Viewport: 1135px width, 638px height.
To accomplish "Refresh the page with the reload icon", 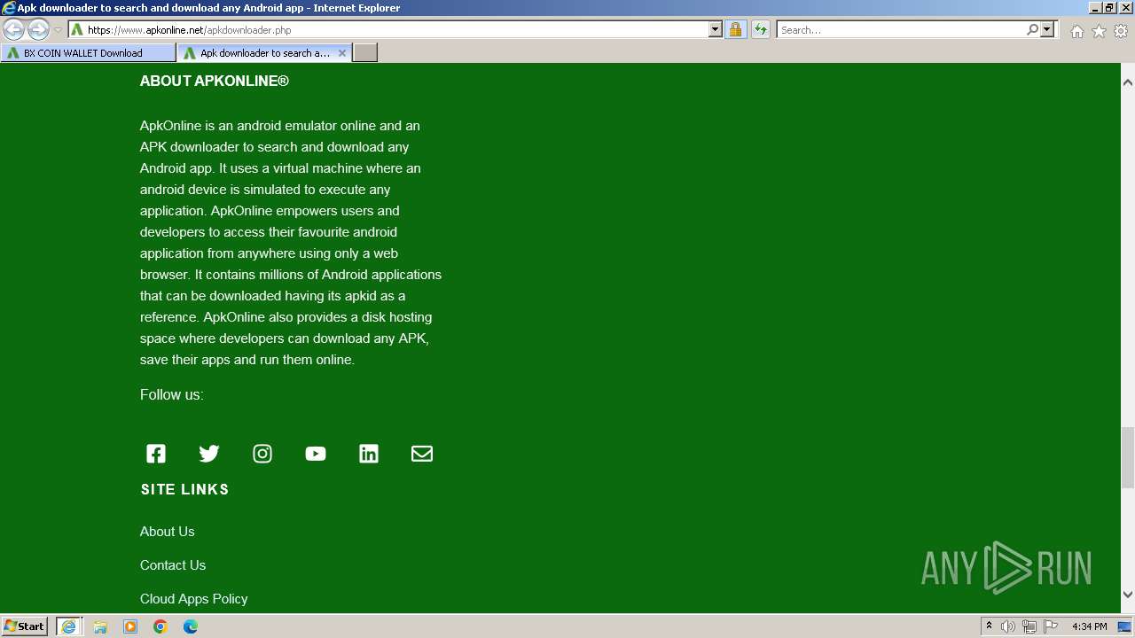I will point(760,29).
